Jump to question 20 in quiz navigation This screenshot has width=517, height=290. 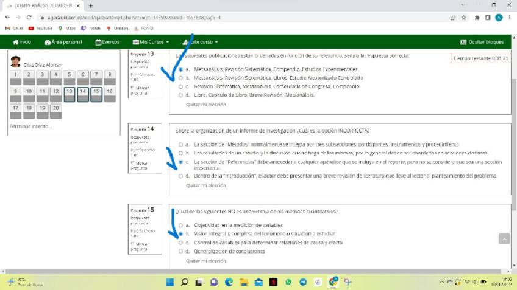click(55, 111)
